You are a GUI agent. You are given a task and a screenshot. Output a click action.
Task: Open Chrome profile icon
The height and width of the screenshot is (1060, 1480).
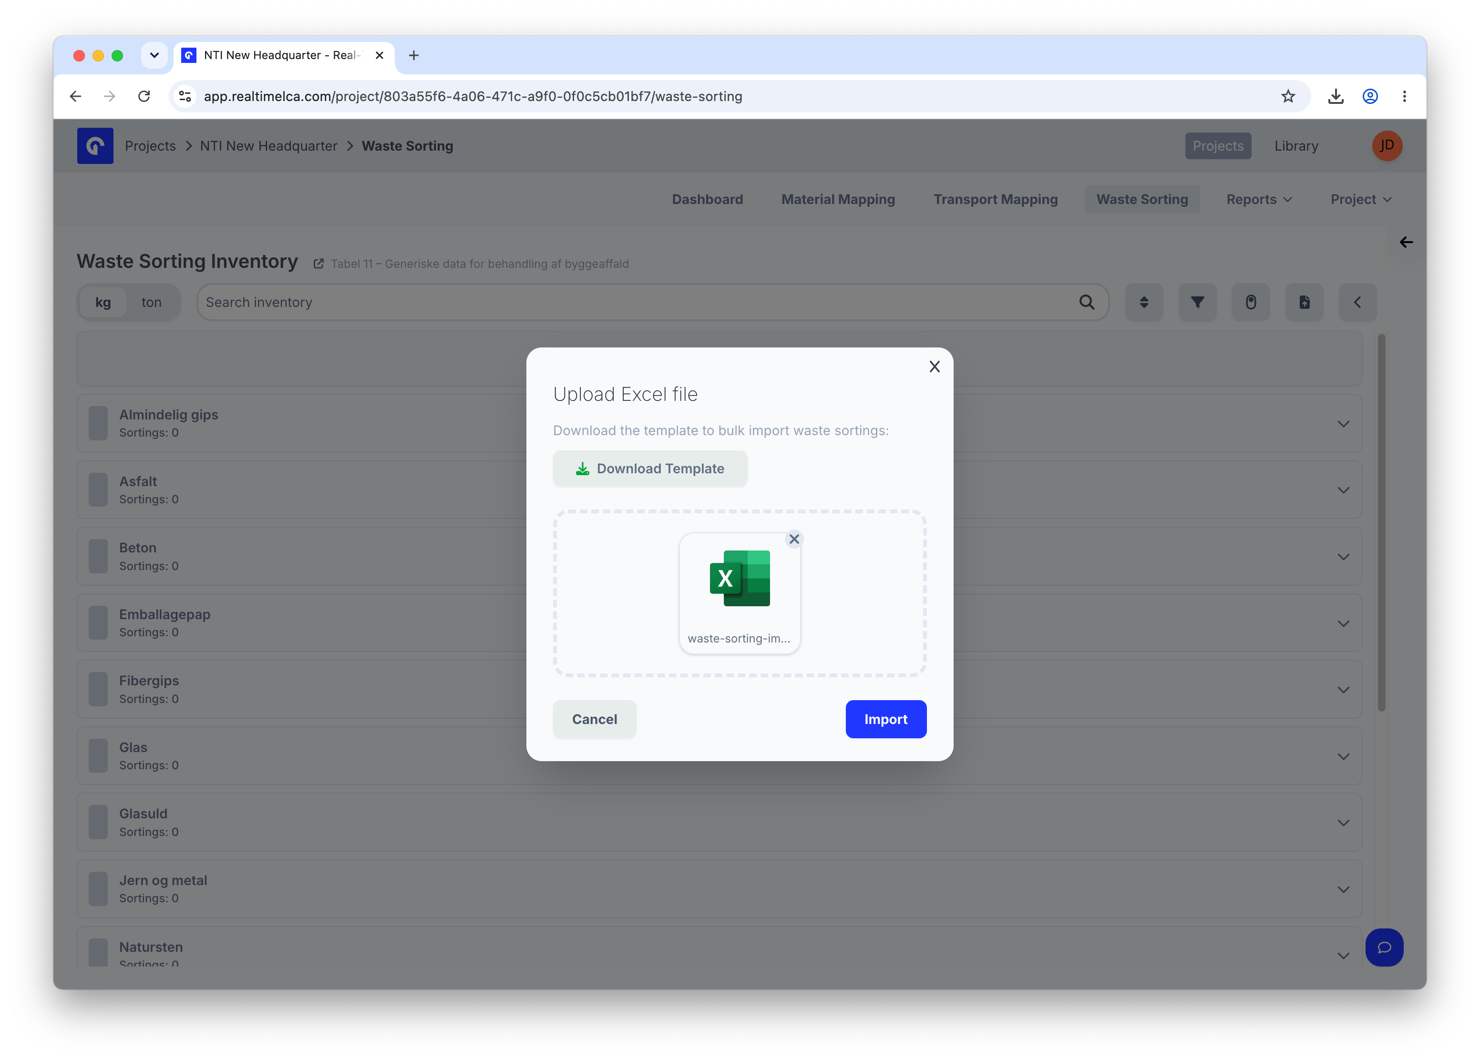(x=1370, y=97)
